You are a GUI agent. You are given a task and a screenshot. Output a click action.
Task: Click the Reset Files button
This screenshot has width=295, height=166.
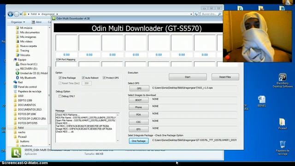[x=225, y=77]
